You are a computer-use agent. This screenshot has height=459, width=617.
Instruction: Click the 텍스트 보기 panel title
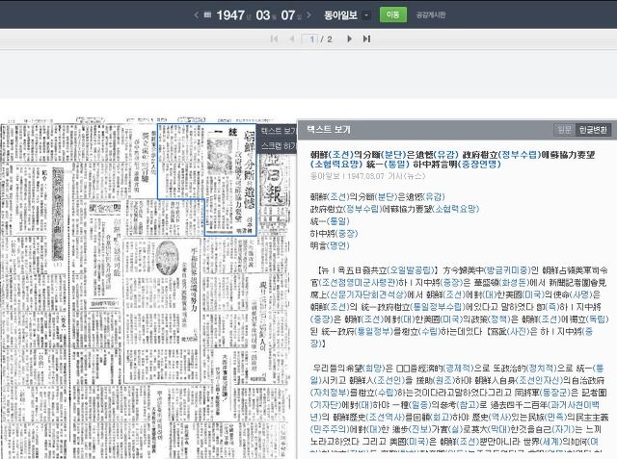tap(329, 130)
